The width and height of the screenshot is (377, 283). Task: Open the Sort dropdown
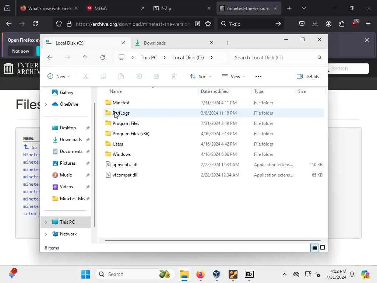[x=201, y=77]
